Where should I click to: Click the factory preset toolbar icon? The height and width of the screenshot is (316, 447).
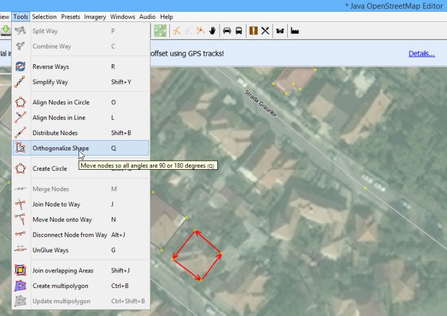[295, 31]
